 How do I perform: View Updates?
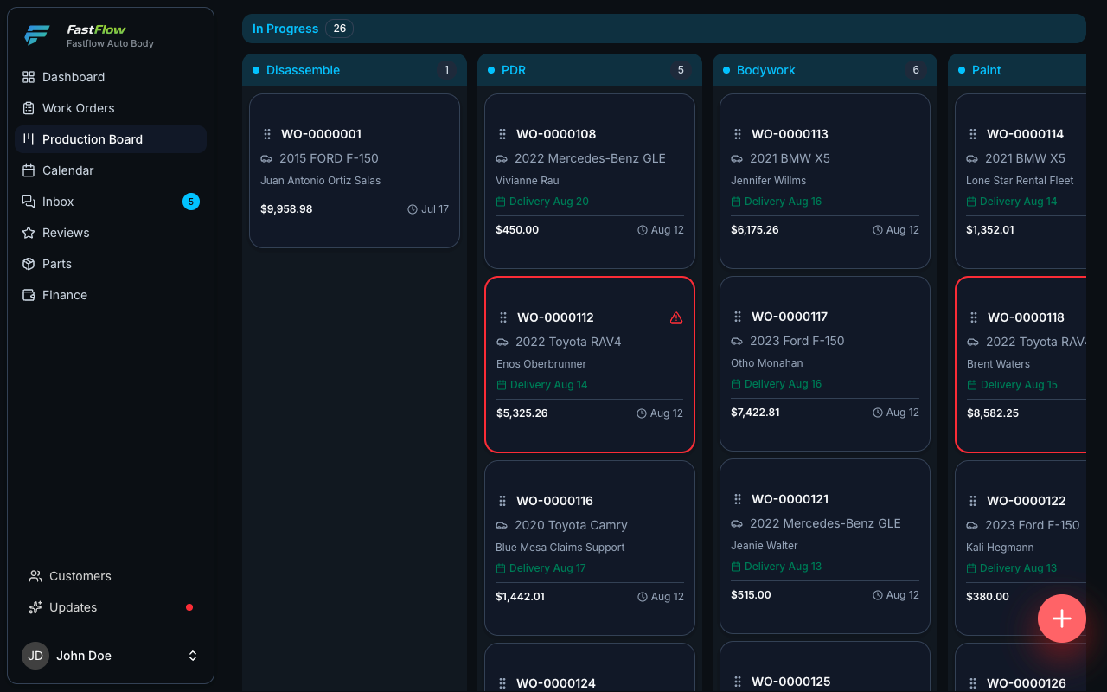pos(111,607)
